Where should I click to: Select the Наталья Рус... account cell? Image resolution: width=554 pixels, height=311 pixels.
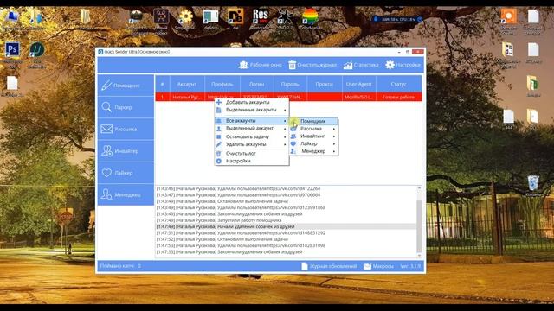[187, 97]
